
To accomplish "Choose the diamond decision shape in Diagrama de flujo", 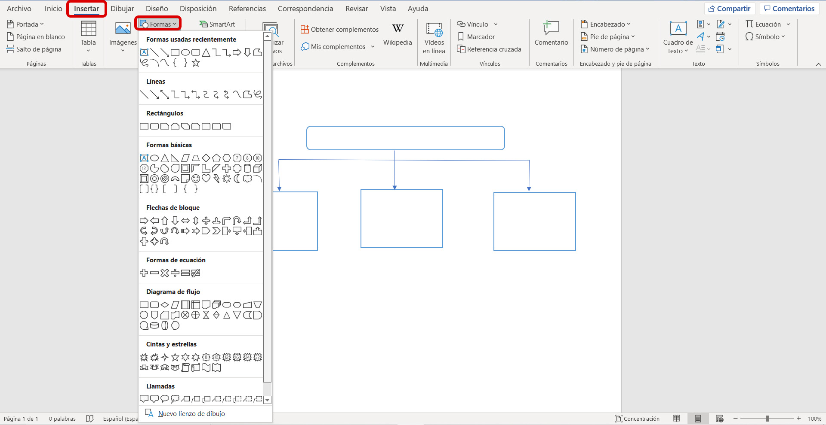I will click(165, 305).
